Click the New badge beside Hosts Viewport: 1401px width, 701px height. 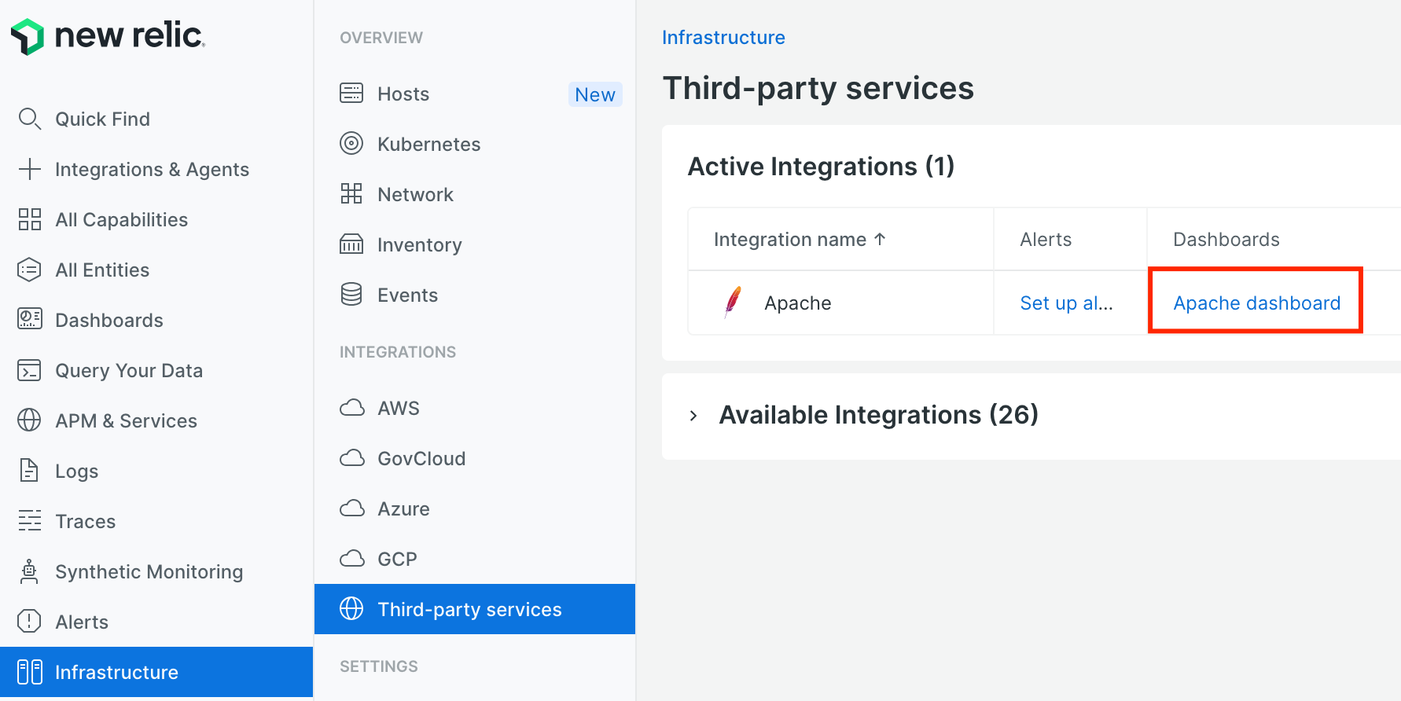(x=595, y=94)
